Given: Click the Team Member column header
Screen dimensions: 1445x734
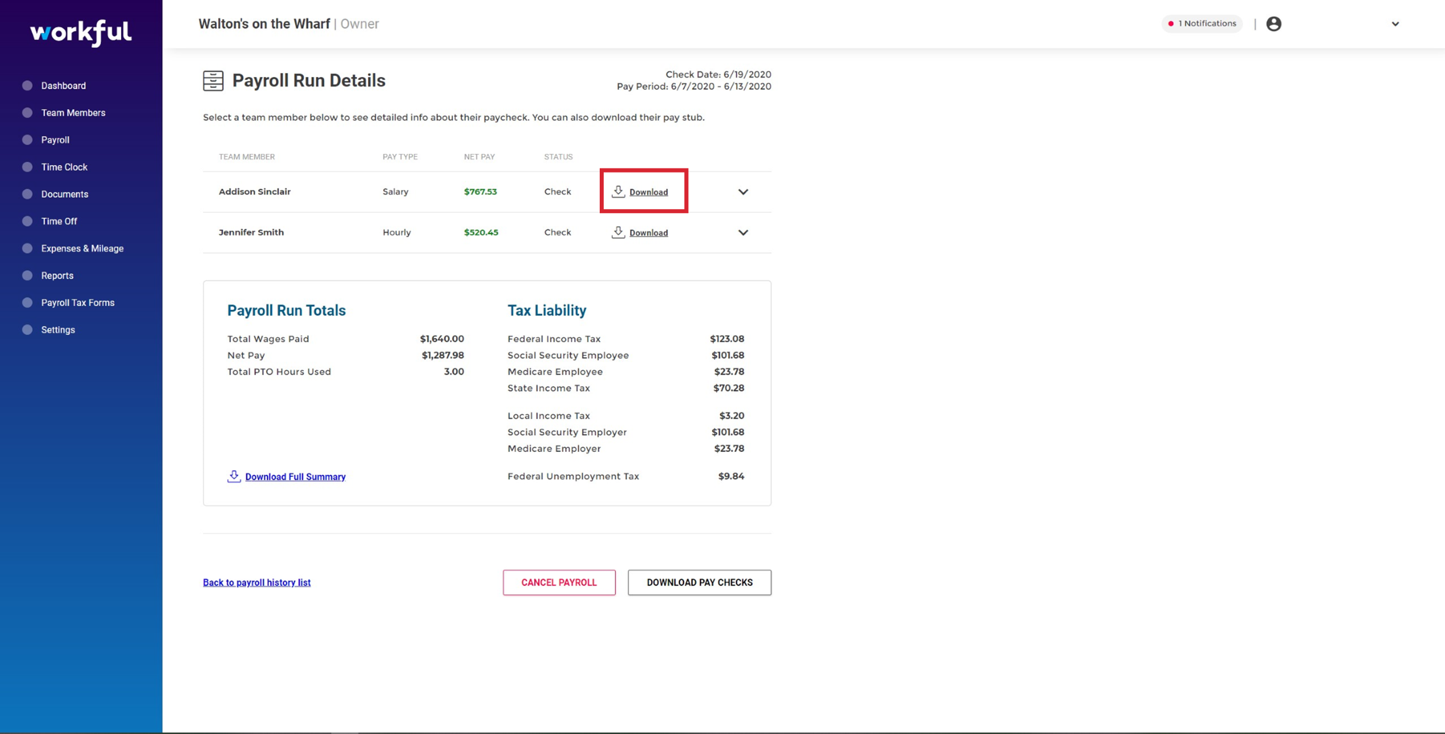Looking at the screenshot, I should [247, 157].
